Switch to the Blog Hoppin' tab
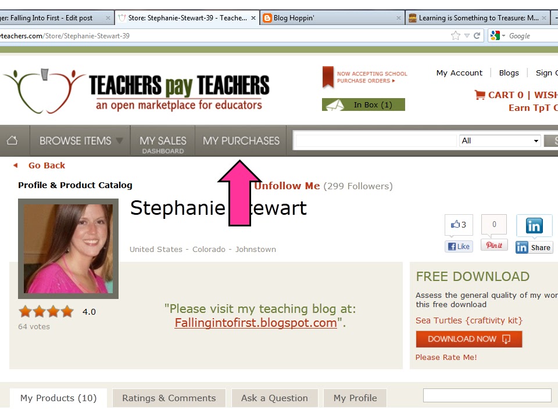The width and height of the screenshot is (558, 418). click(x=332, y=18)
